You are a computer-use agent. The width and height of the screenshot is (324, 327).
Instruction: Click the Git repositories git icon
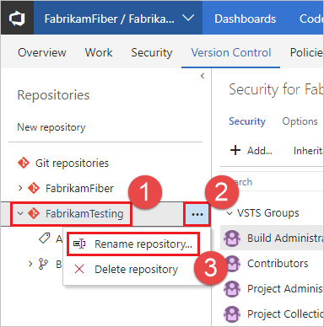click(x=24, y=163)
